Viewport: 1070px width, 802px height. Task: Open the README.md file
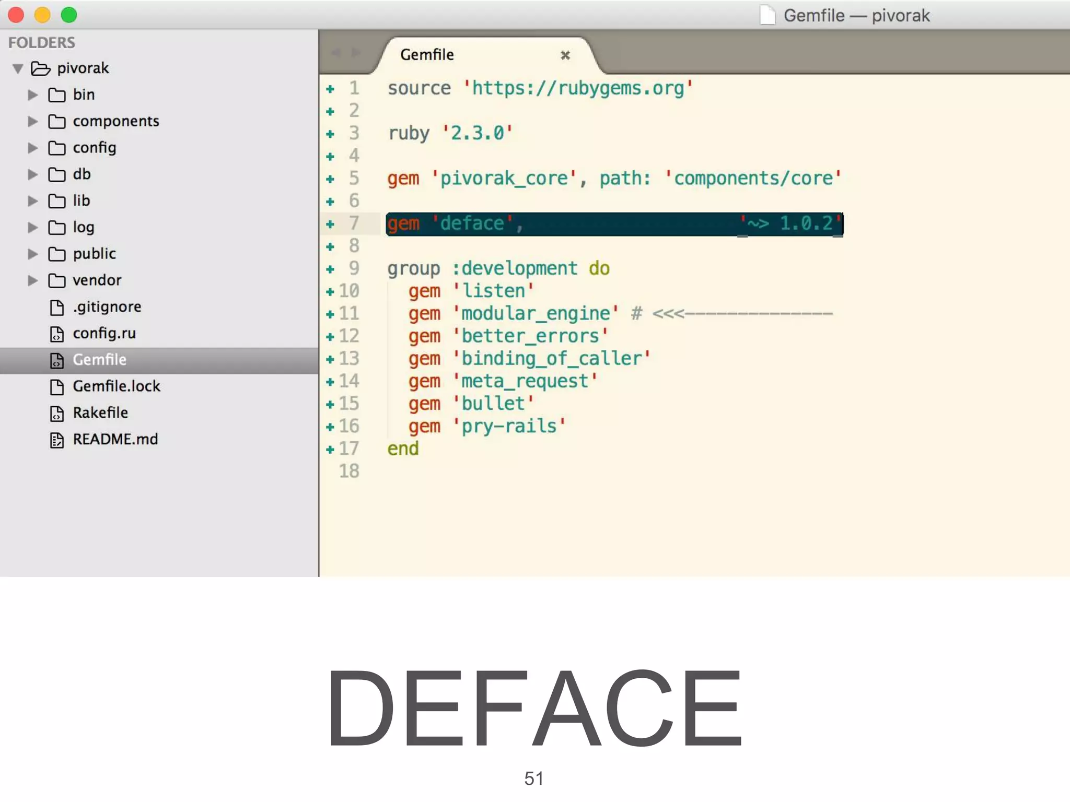coord(115,440)
